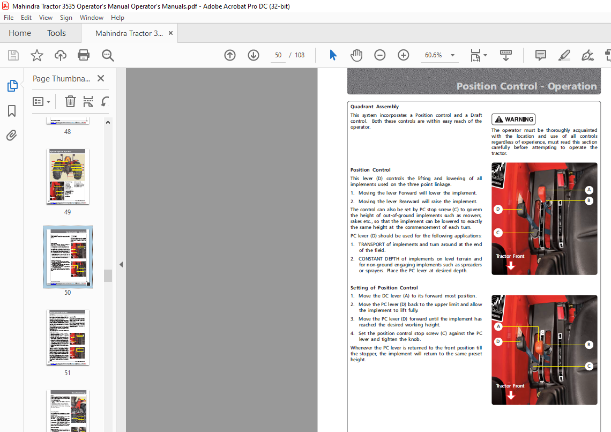The height and width of the screenshot is (432, 611).
Task: Open the Bookmarks panel icon
Action: tap(12, 111)
